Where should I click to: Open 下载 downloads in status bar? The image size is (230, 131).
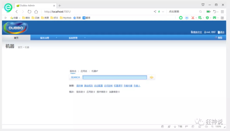click(x=178, y=126)
